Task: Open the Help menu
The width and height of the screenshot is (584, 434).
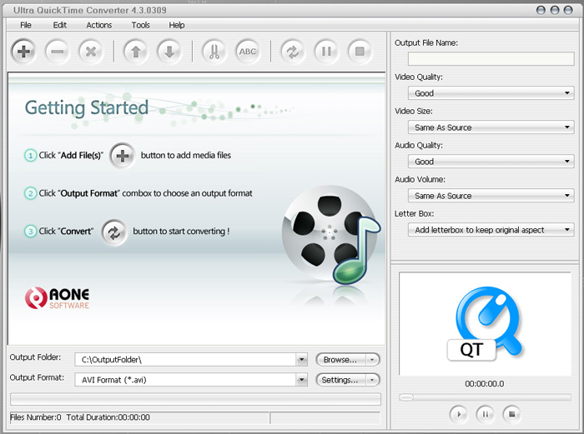Action: 177,25
